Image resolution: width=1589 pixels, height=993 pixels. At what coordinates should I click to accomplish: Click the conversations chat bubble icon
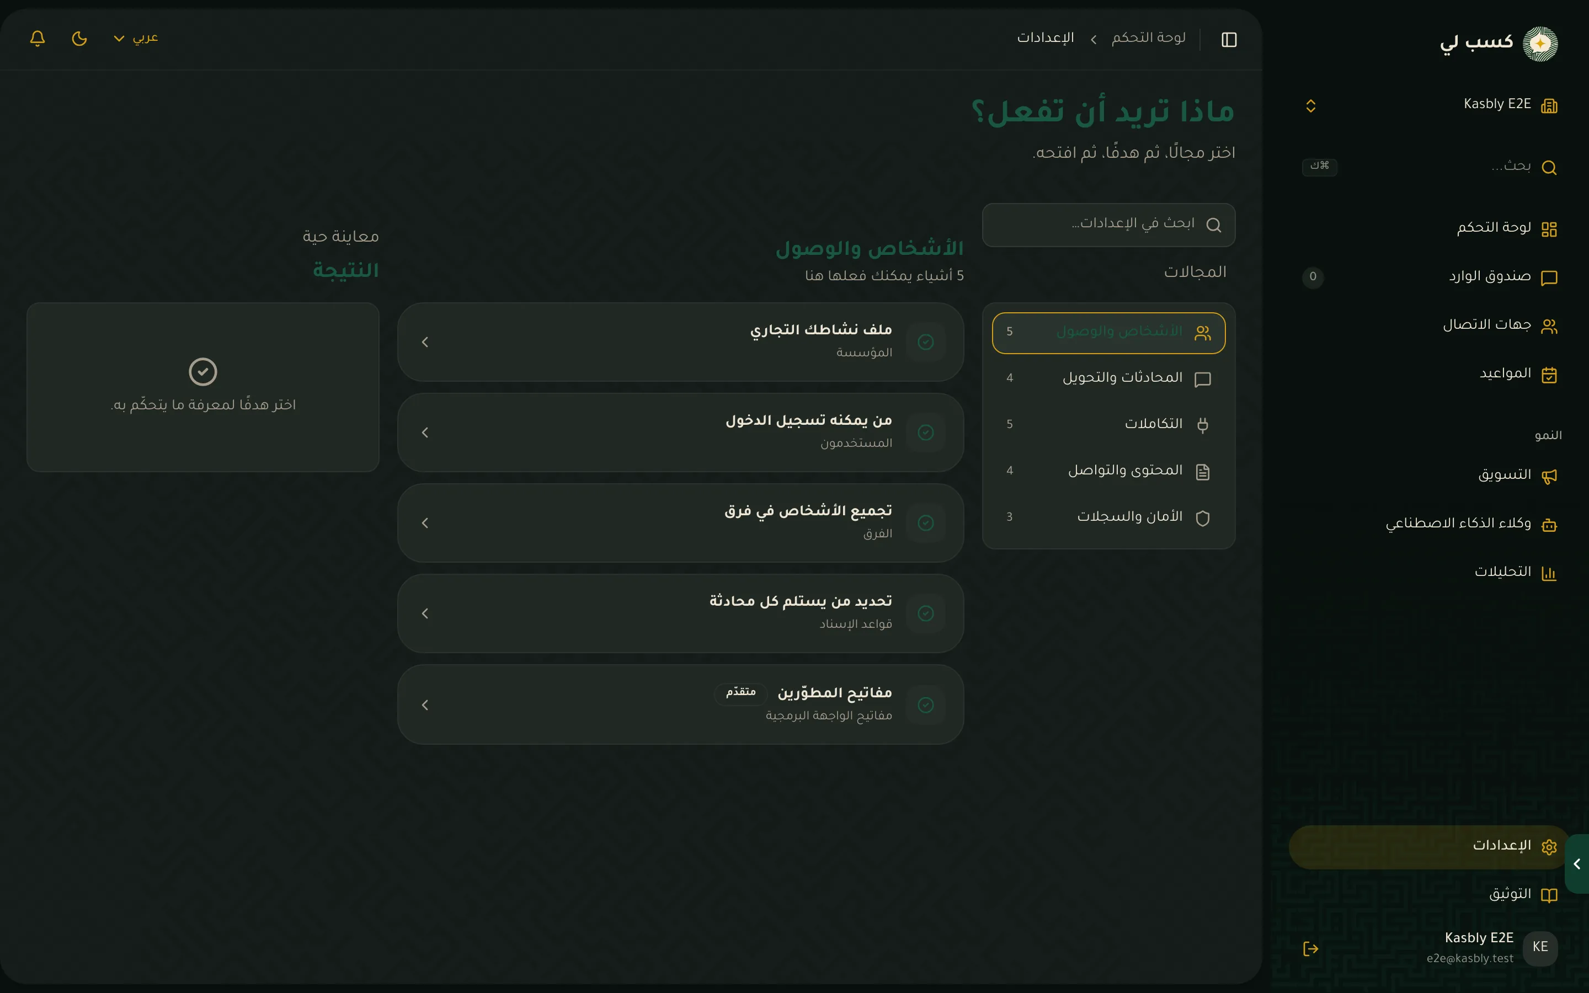[1202, 379]
